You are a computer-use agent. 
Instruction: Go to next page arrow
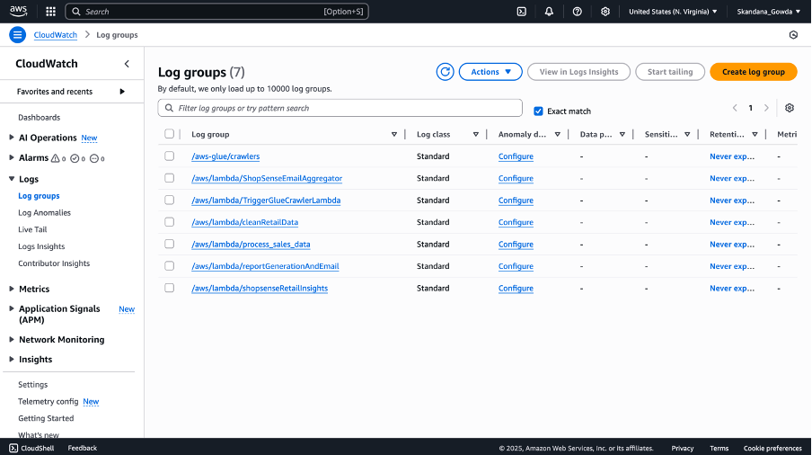766,108
